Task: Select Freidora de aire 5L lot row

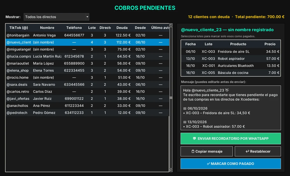Action: coord(231,52)
